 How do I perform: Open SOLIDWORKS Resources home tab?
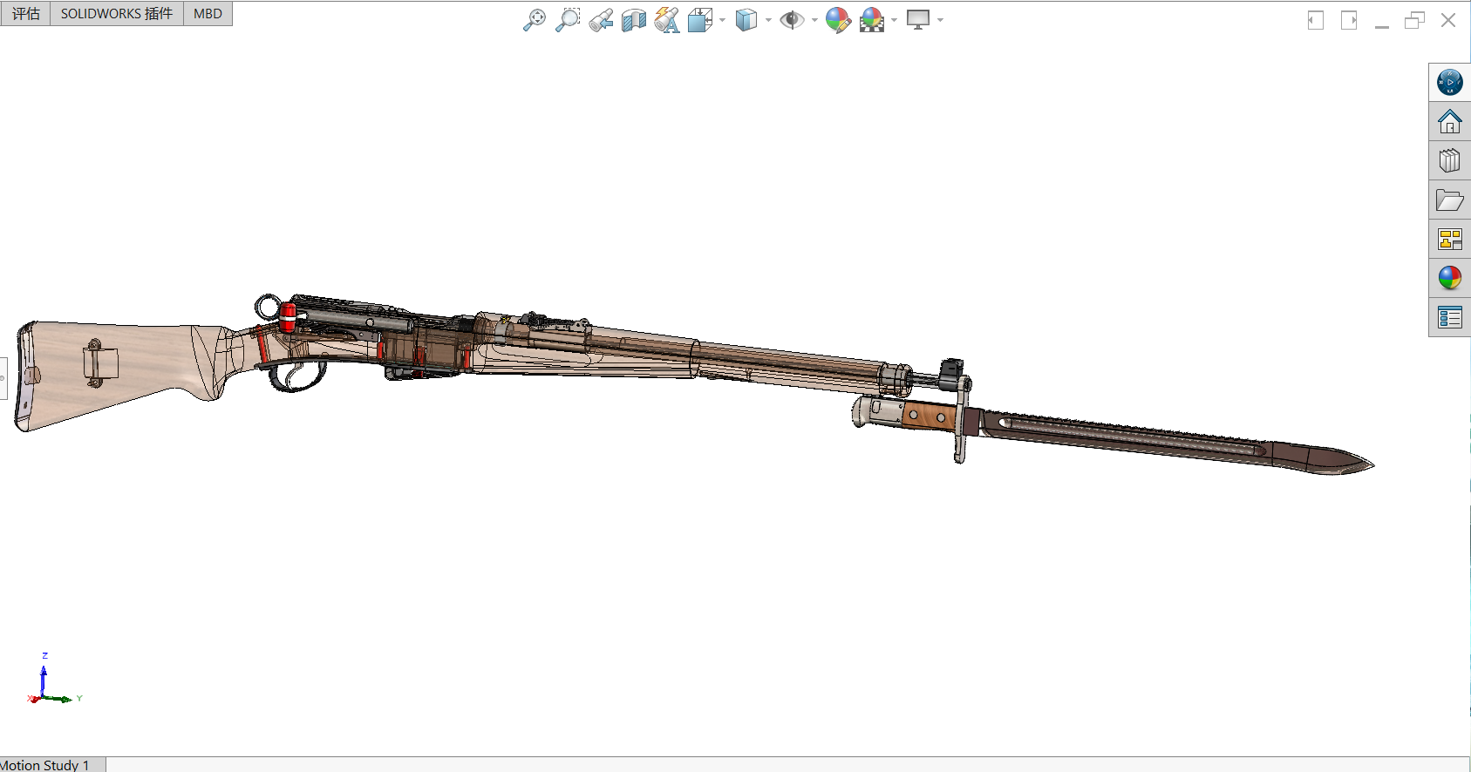(1449, 121)
